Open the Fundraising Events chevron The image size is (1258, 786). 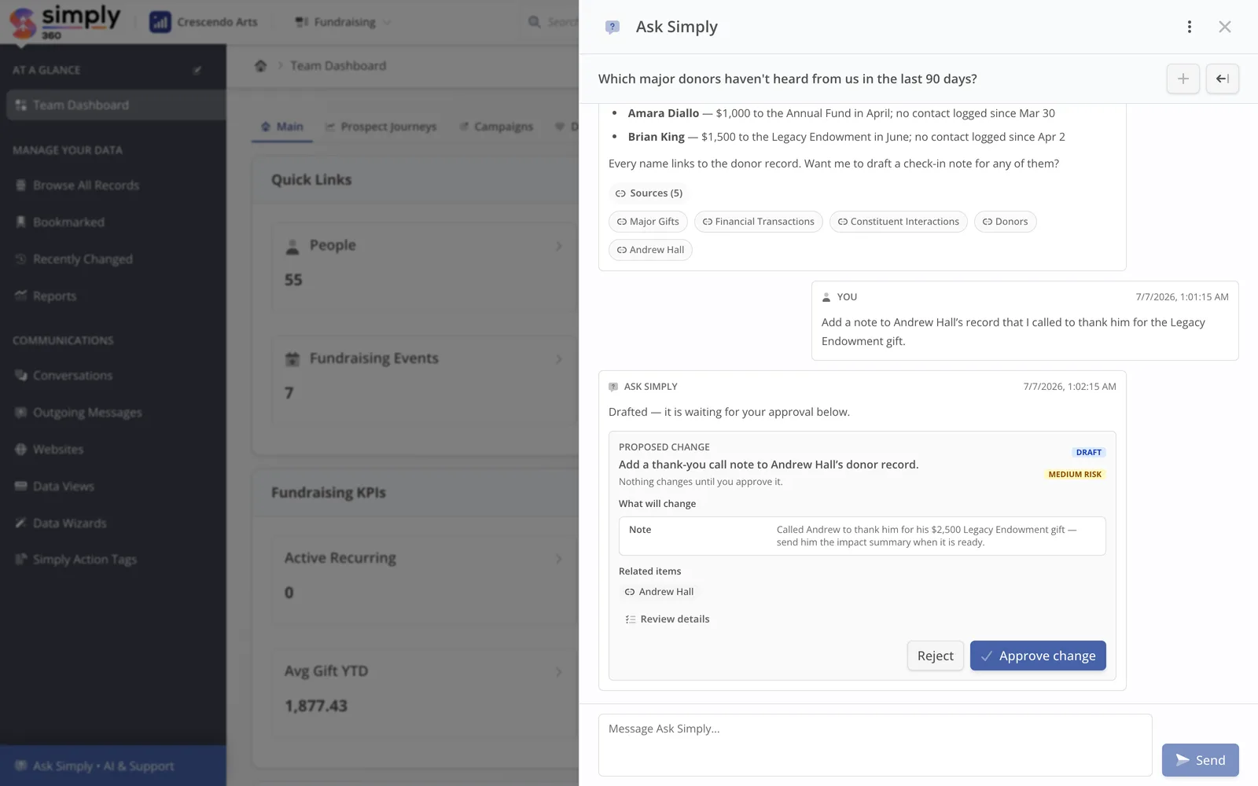pyautogui.click(x=559, y=359)
